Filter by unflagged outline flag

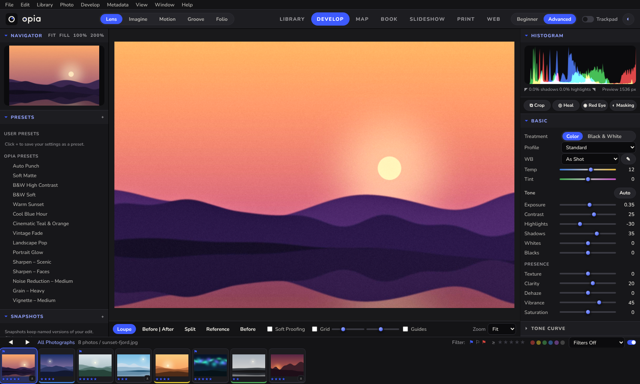(x=478, y=342)
